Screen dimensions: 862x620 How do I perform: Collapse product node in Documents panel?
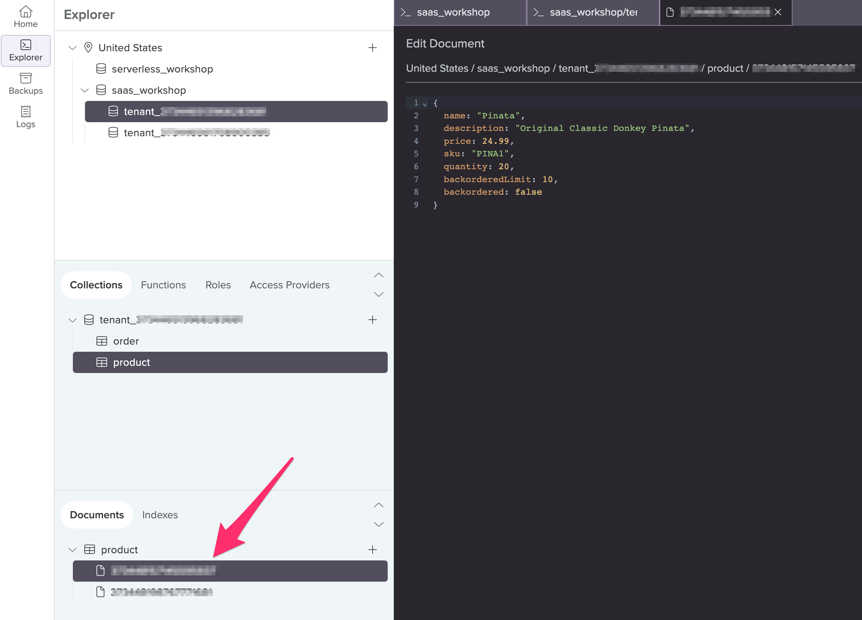[73, 550]
